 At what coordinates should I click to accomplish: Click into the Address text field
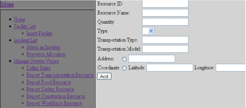(152, 59)
